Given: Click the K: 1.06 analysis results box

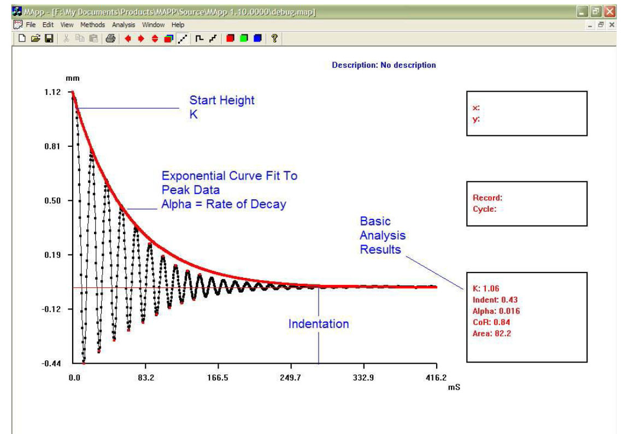Looking at the screenshot, I should tap(526, 317).
